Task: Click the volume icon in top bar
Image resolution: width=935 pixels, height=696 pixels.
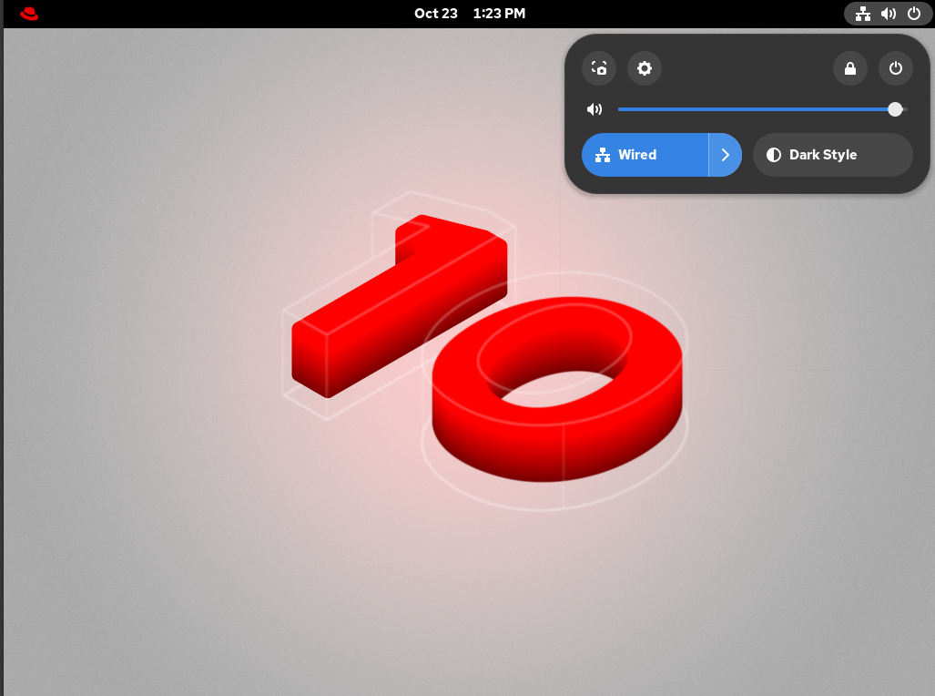Action: click(889, 14)
